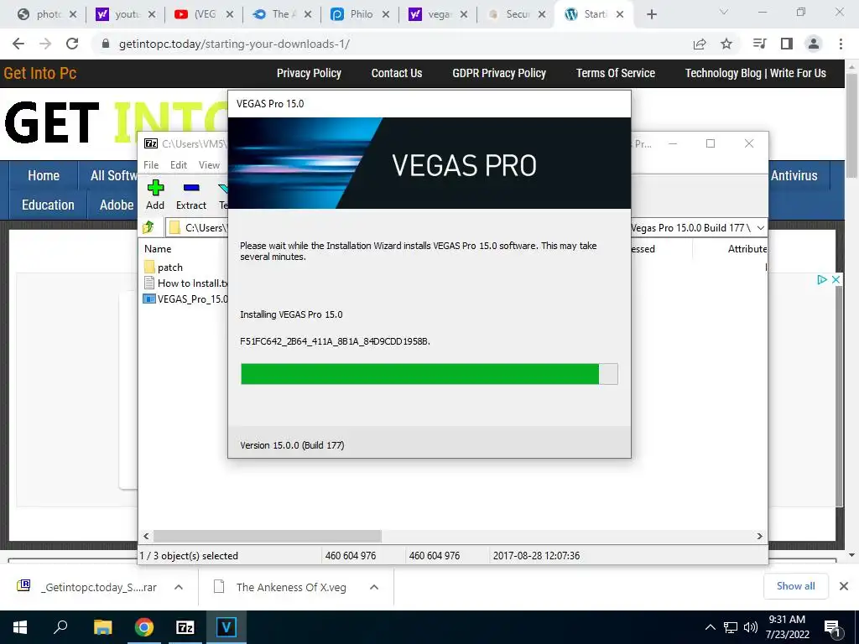
Task: Close the ad with X icon
Action: pyautogui.click(x=836, y=280)
